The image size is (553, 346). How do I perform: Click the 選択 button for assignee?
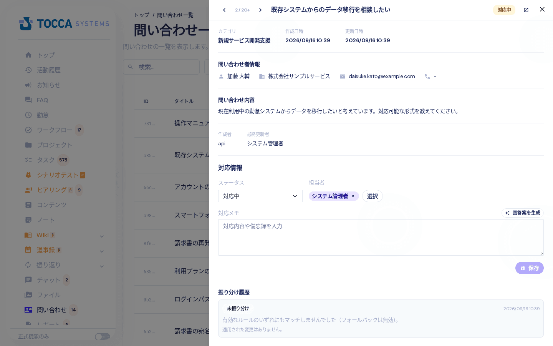(x=373, y=196)
